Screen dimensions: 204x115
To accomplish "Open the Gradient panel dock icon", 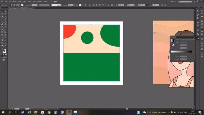I will [x=198, y=38].
